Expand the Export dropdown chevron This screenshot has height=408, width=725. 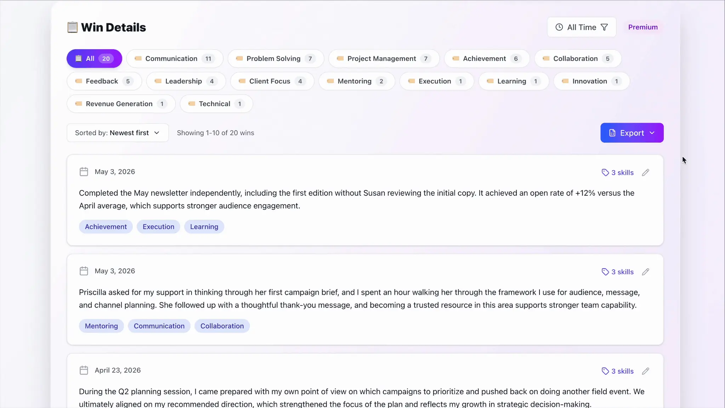tap(652, 133)
